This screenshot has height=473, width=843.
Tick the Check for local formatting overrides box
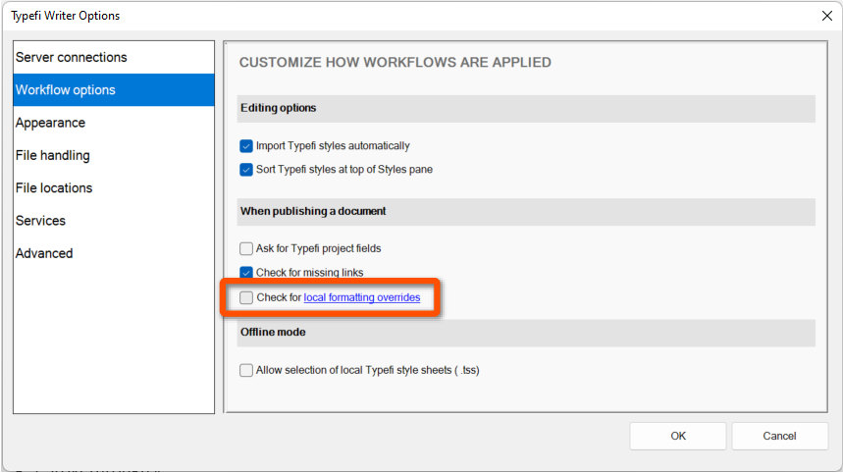click(246, 297)
